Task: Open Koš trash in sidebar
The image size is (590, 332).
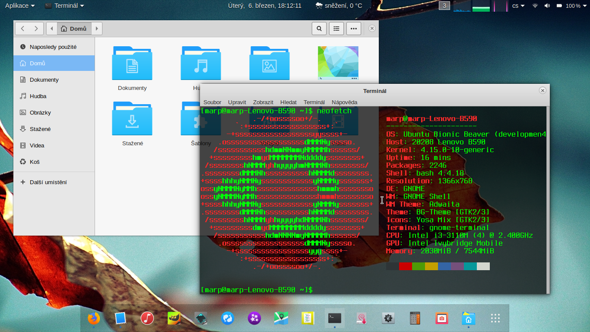Action: 54,162
